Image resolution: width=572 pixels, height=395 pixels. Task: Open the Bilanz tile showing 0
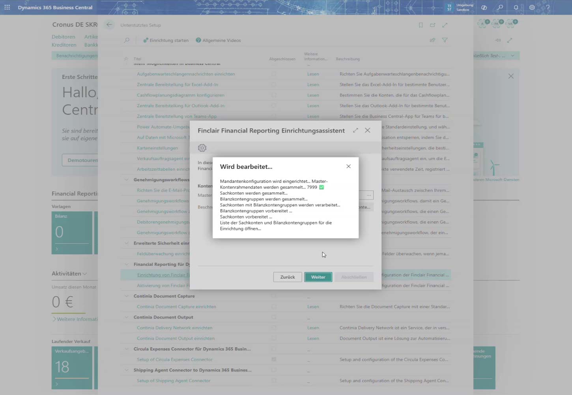point(72,233)
